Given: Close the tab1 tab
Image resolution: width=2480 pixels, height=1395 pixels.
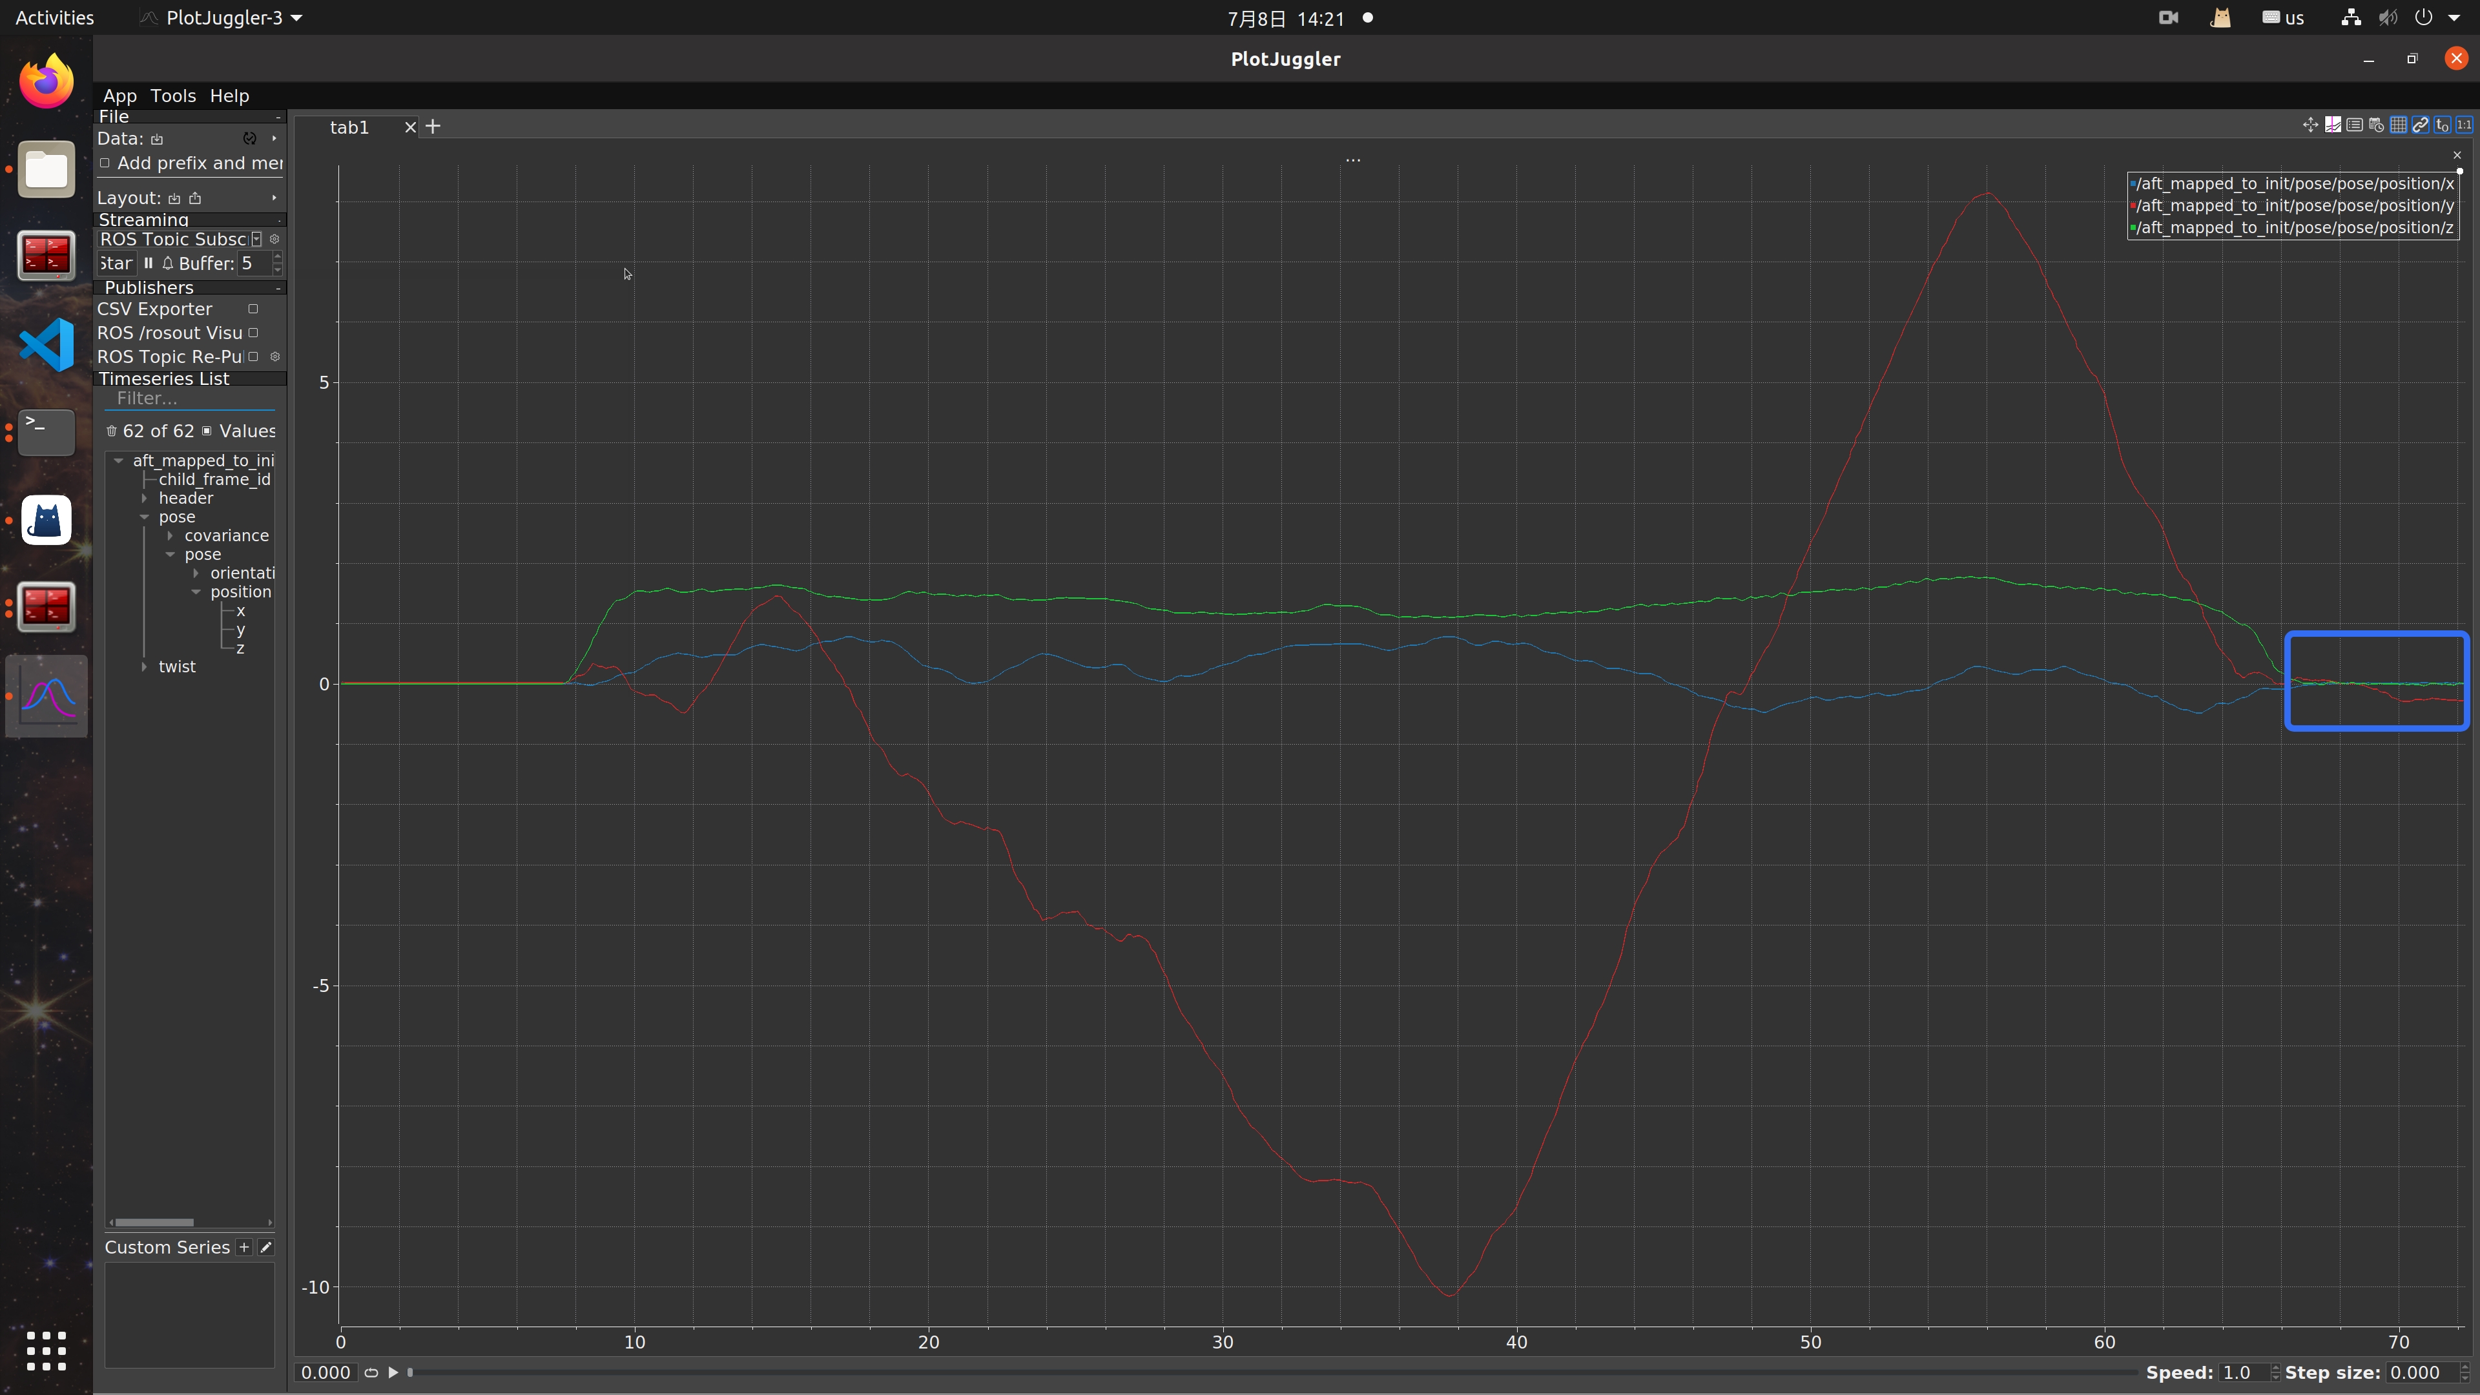Looking at the screenshot, I should click(x=410, y=127).
